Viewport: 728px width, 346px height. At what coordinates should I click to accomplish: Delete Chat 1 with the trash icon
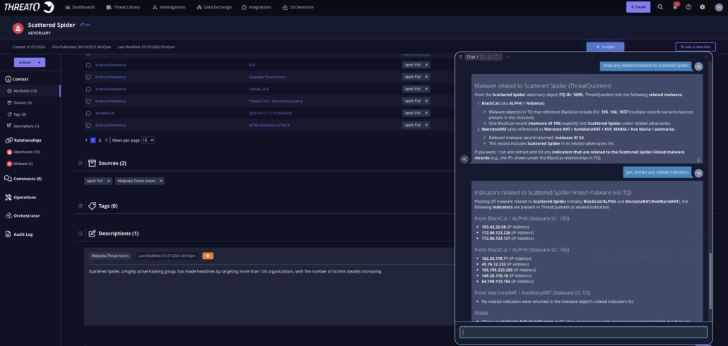point(496,56)
